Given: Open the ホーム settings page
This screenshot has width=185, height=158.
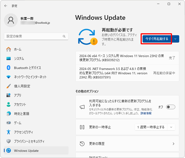Looking at the screenshot, I should [36, 49].
